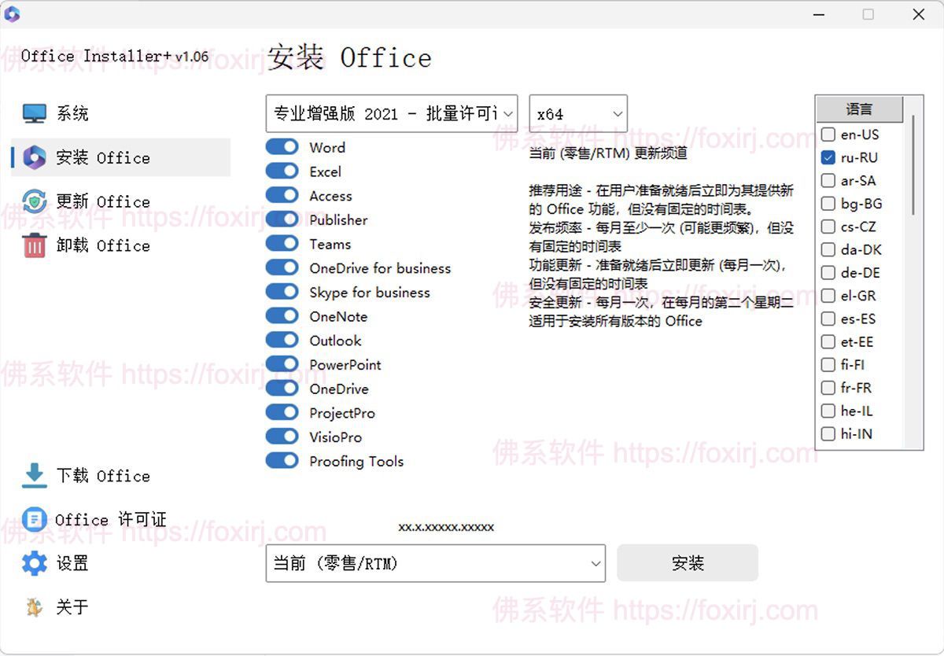Open the 关于 page

(120, 607)
